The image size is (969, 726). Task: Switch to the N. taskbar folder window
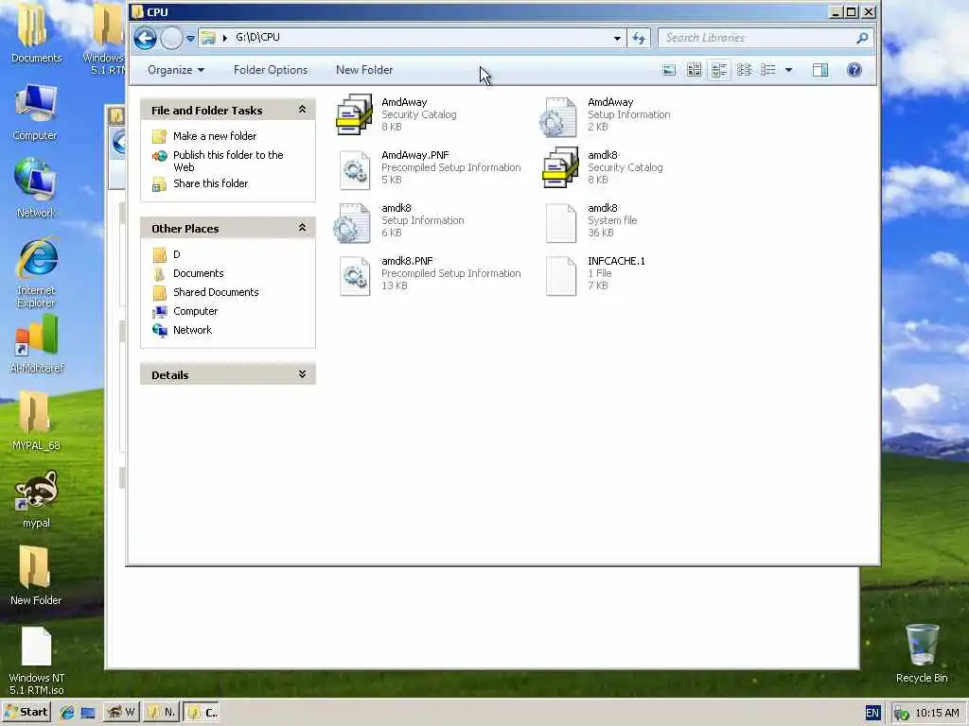click(162, 712)
